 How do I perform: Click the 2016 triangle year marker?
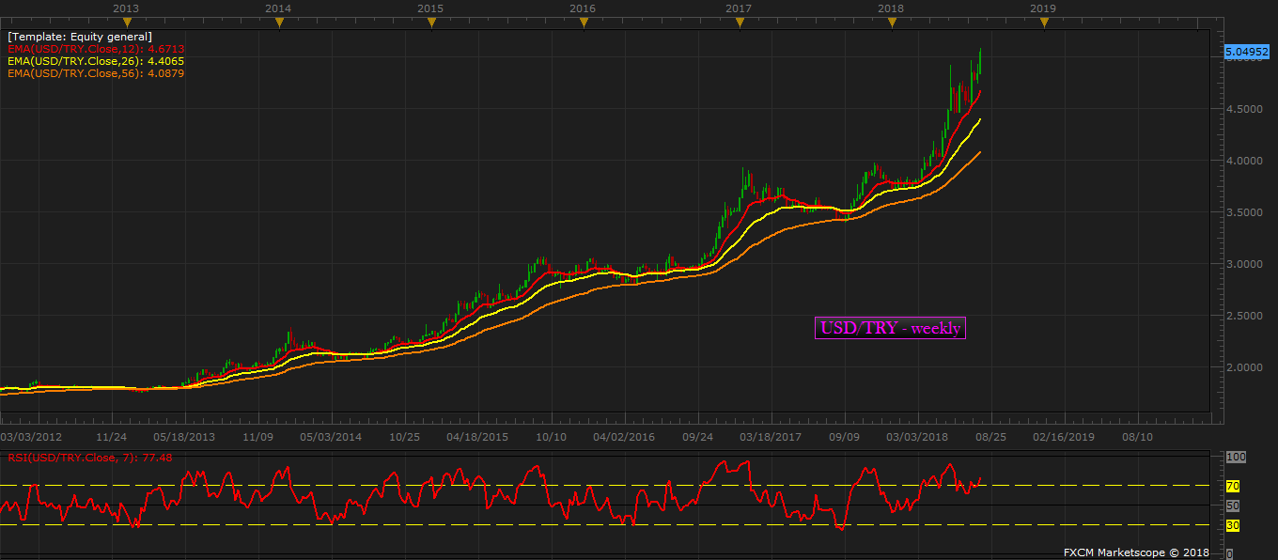[x=584, y=23]
